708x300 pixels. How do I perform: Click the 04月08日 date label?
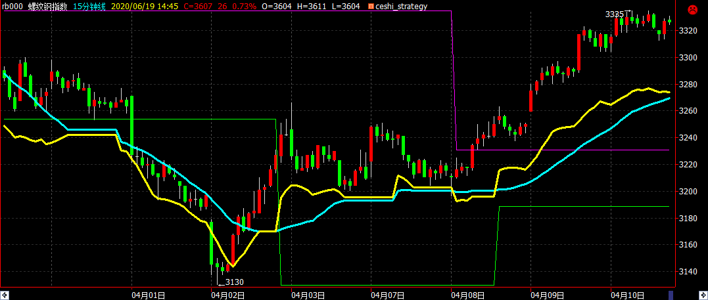468,295
